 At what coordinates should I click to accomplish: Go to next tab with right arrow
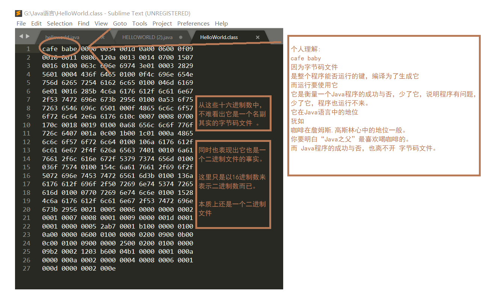27,36
